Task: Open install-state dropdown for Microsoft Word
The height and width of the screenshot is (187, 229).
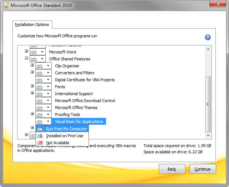Action: point(38,52)
